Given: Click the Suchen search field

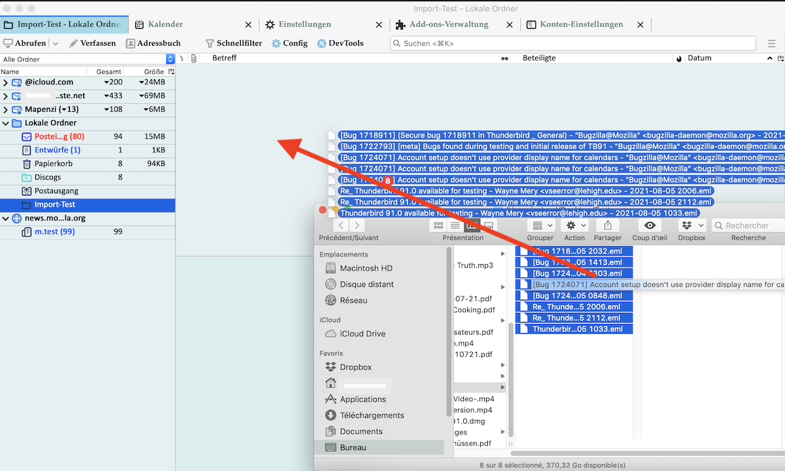Looking at the screenshot, I should pyautogui.click(x=576, y=44).
